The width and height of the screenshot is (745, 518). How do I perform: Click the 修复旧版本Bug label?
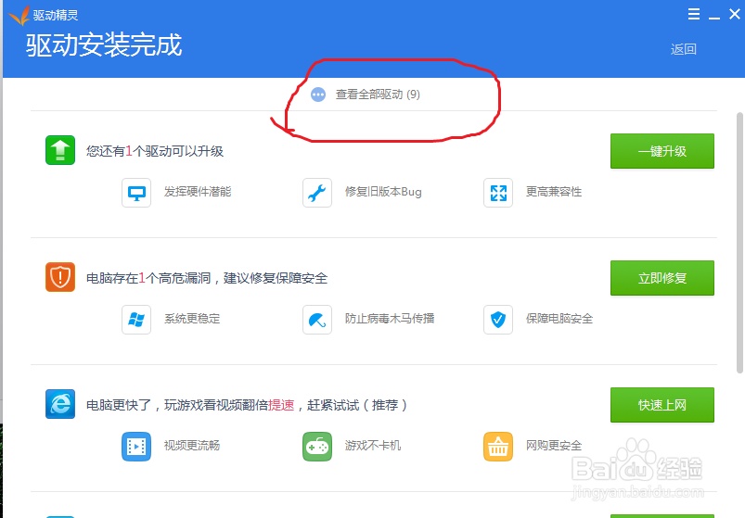pos(383,192)
